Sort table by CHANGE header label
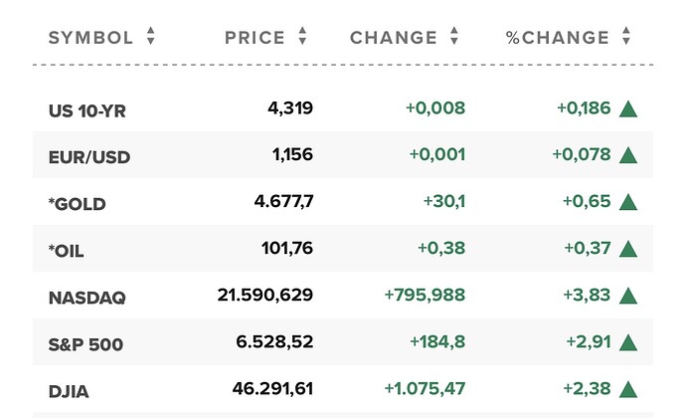The width and height of the screenshot is (686, 418). [x=394, y=38]
